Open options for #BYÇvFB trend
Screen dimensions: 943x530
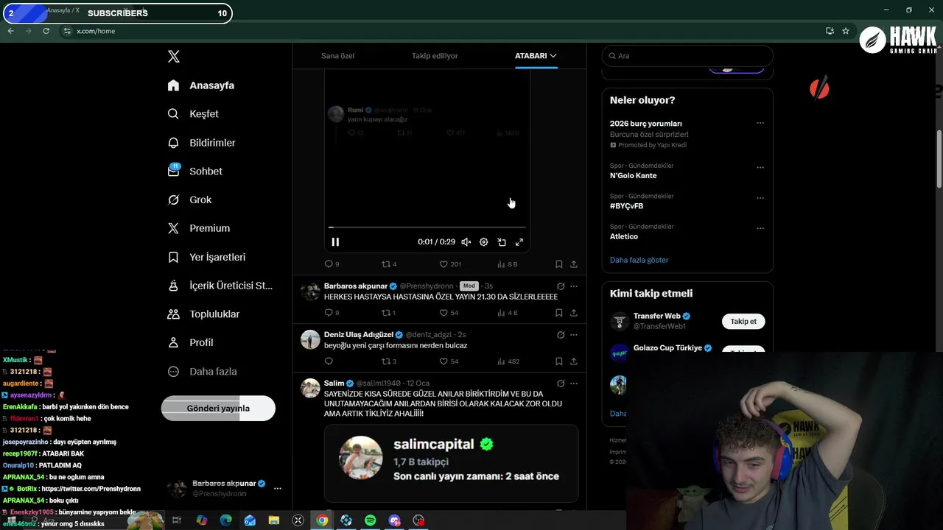(x=760, y=198)
